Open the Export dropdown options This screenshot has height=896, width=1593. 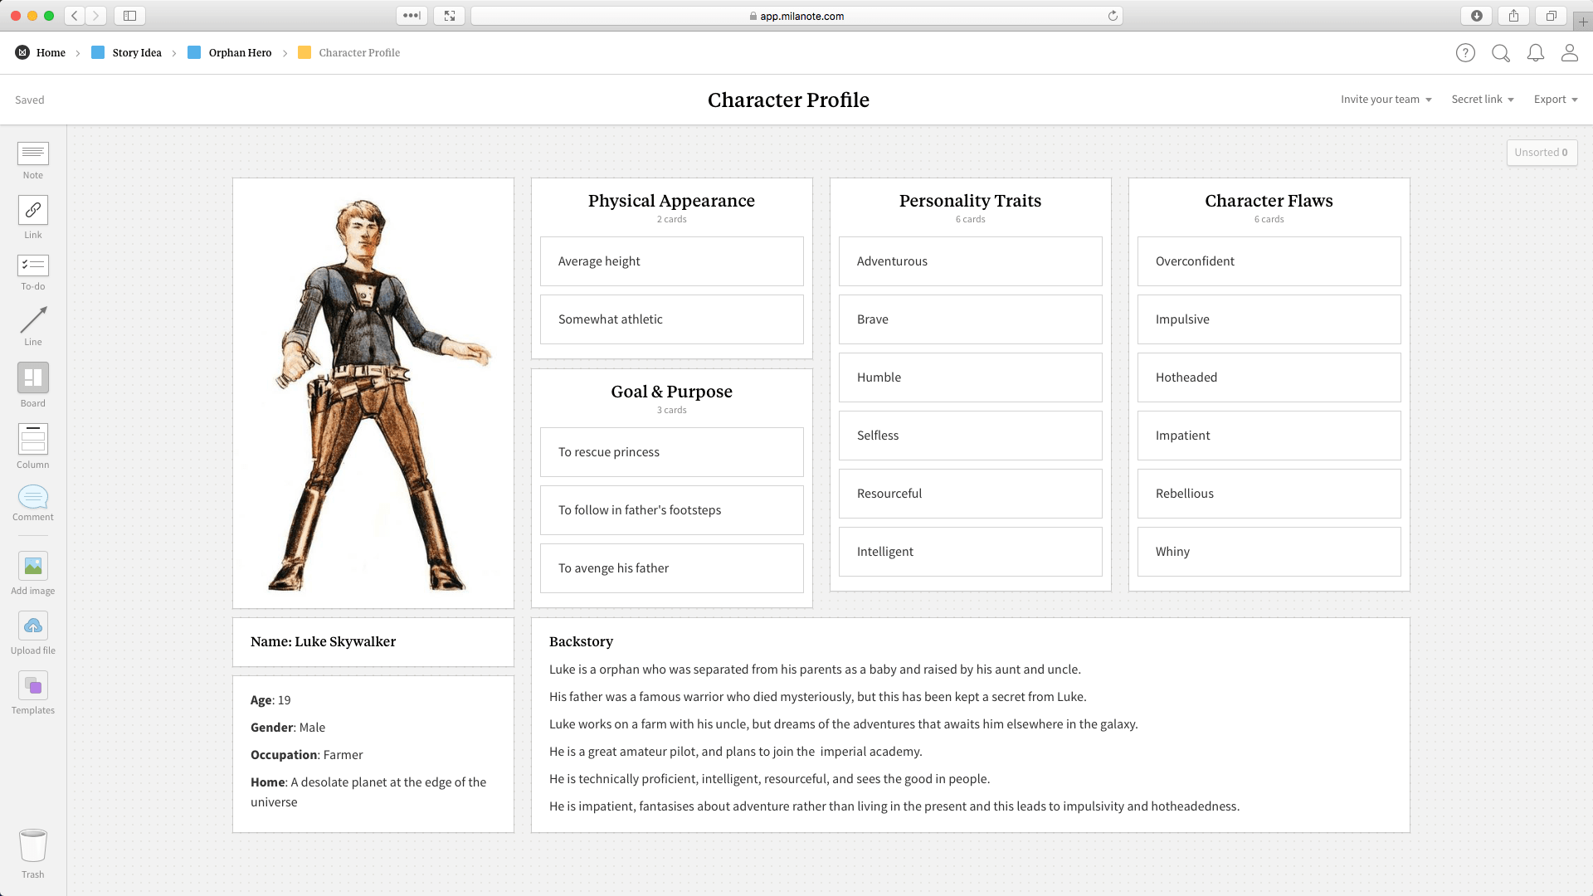(x=1556, y=100)
